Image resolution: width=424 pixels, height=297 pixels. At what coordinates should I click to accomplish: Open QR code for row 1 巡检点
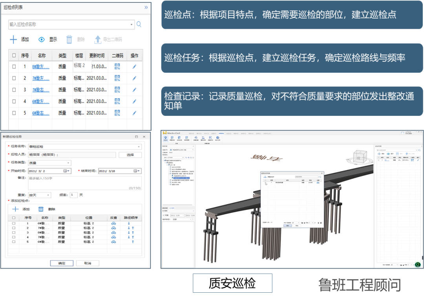tap(117, 66)
